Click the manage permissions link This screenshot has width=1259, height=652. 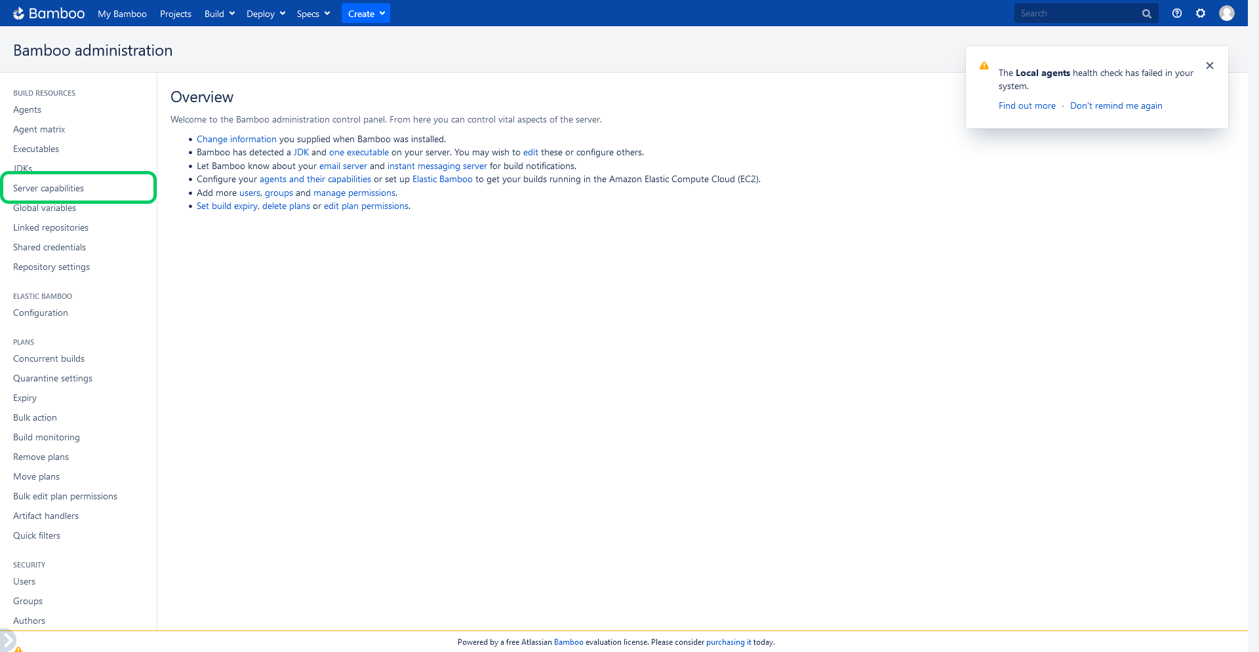(354, 193)
